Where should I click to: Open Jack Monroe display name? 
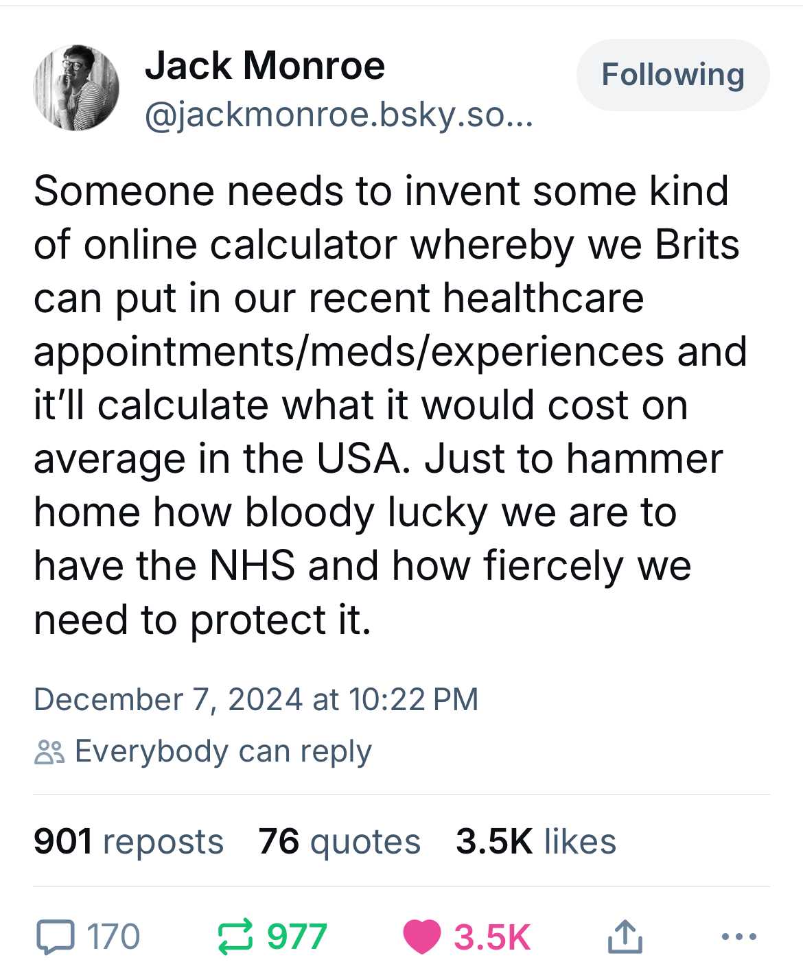[x=264, y=66]
